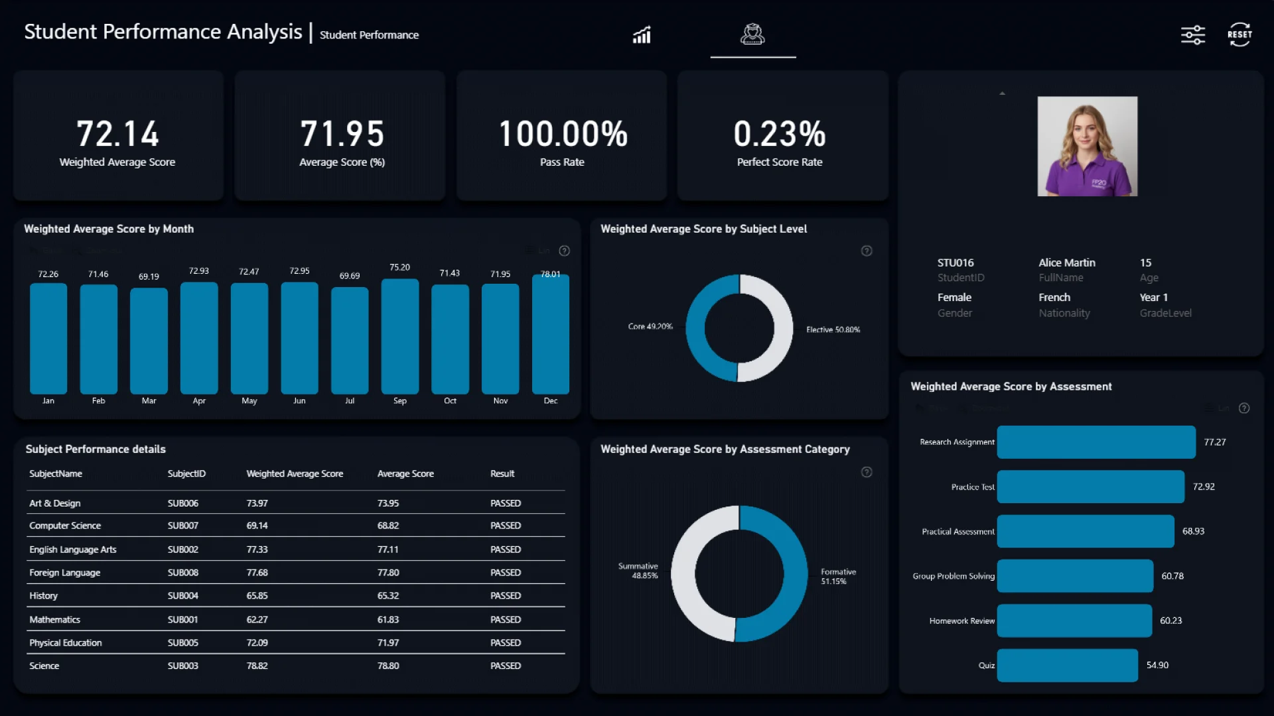Click the Formative segment of donut chart

click(794, 573)
